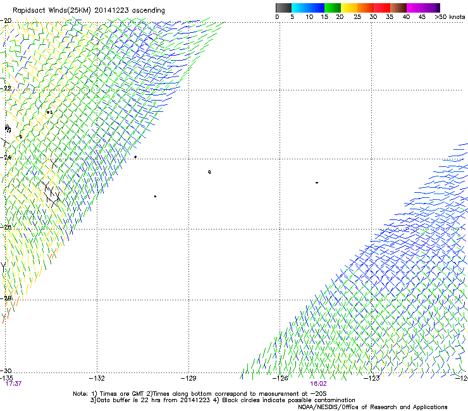This screenshot has height=411, width=468.
Task: Click the '-26' latitude axis label
Action: coord(6,227)
